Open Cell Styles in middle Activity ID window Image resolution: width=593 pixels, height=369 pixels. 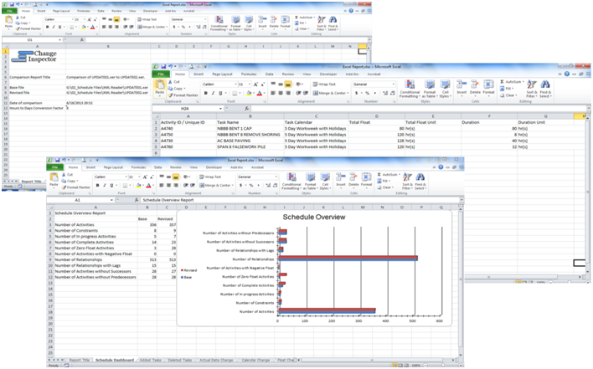point(445,90)
